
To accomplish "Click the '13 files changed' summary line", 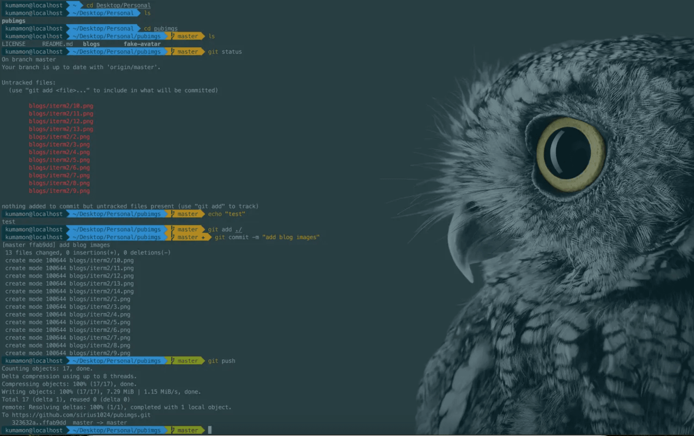I will click(x=88, y=253).
